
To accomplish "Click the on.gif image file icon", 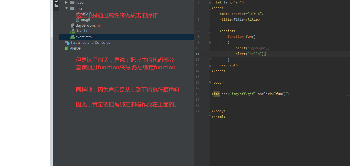I will 78,20.
